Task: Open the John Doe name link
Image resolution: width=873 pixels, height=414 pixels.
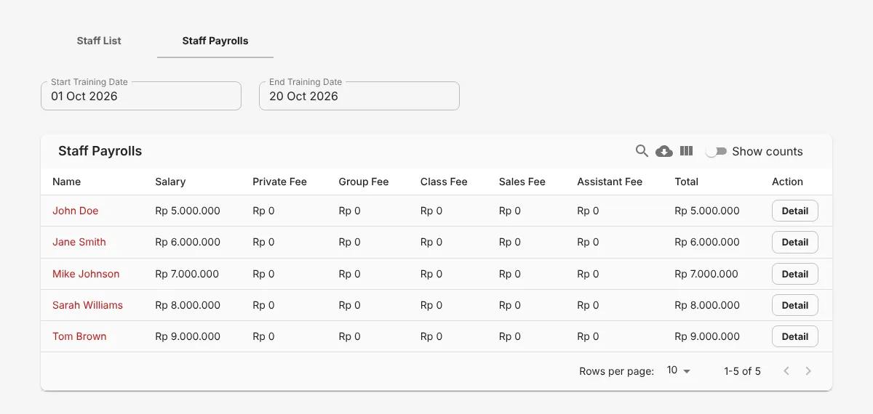Action: coord(75,211)
